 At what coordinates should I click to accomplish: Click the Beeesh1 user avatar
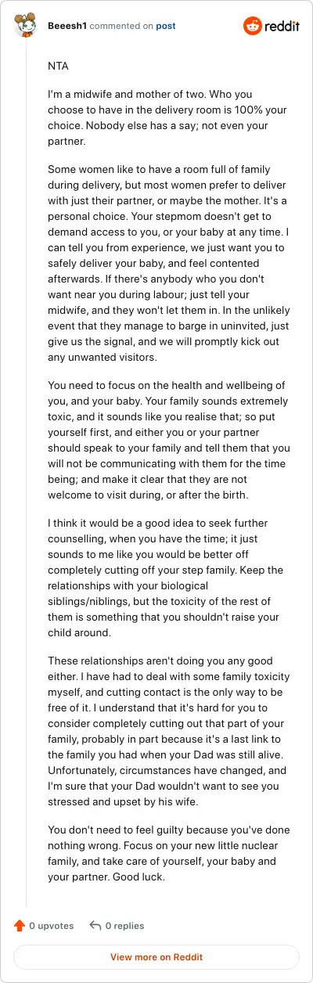27,26
